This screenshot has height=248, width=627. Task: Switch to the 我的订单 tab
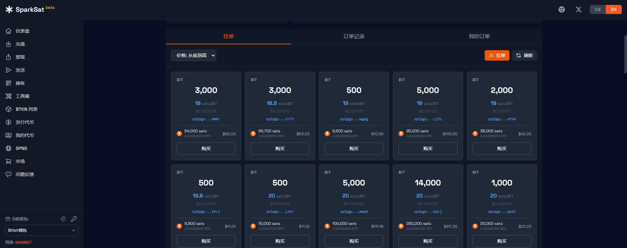click(x=479, y=36)
